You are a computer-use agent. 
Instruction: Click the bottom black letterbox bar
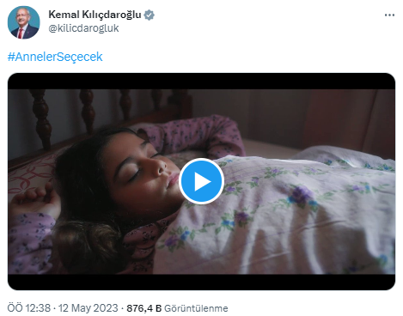pos(201,282)
